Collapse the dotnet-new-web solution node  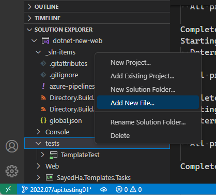(x=34, y=41)
